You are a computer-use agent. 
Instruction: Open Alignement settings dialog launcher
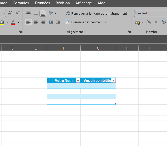(x=129, y=32)
